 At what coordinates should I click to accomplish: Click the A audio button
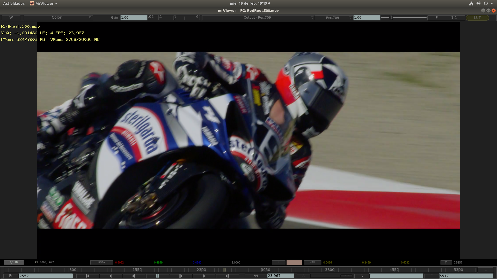tap(303, 276)
